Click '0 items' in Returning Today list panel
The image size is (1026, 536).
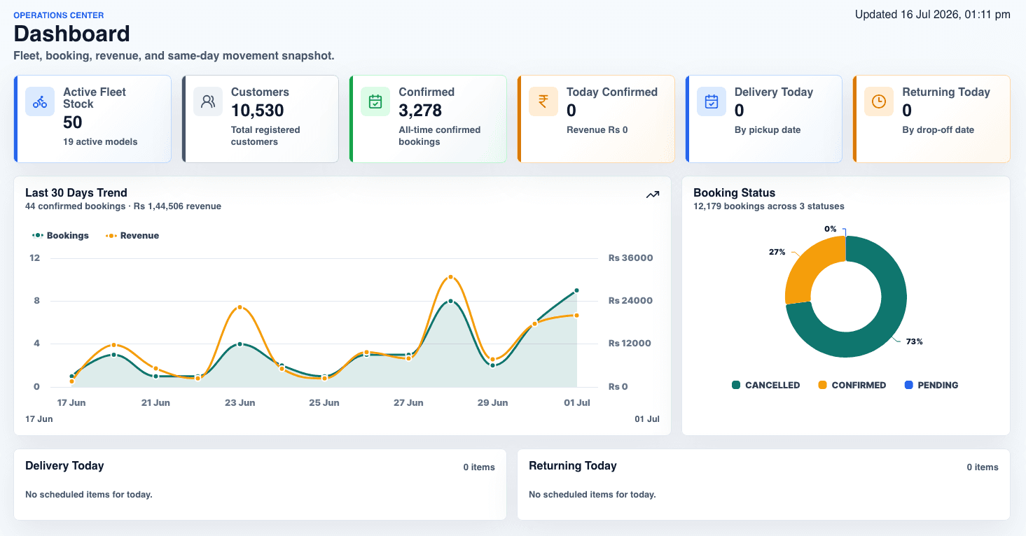point(983,467)
